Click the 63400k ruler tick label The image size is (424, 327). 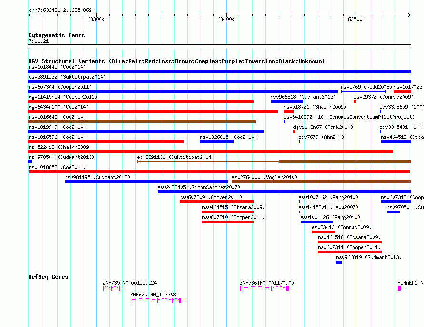tap(226, 19)
